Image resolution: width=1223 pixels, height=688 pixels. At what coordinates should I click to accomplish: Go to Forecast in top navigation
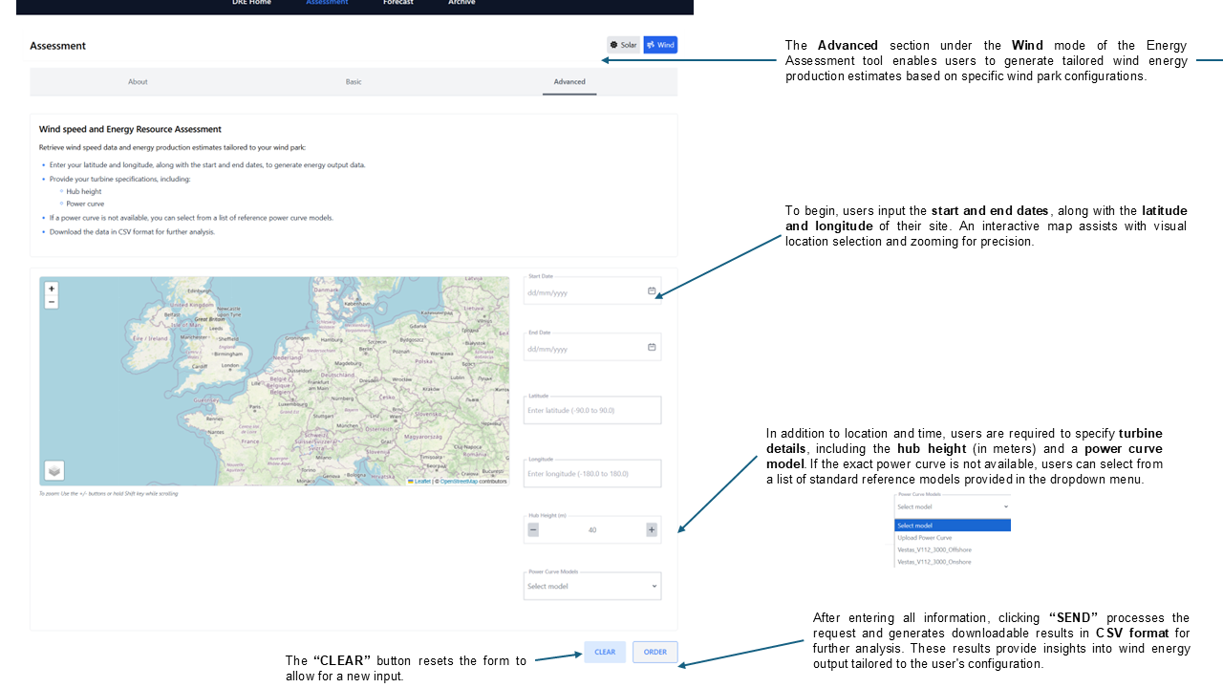pos(398,3)
